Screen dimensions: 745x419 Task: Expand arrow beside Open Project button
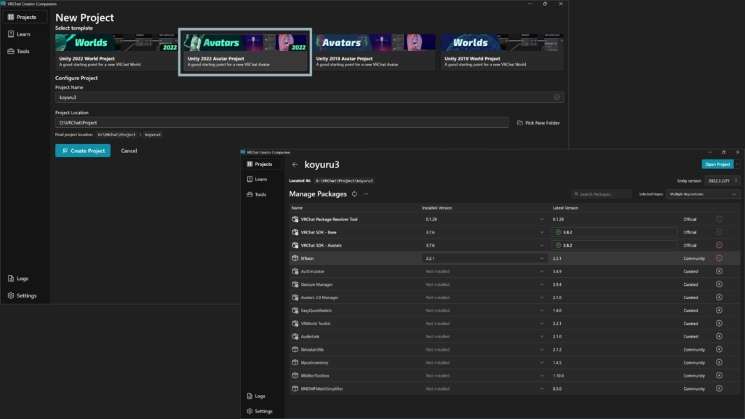point(738,164)
